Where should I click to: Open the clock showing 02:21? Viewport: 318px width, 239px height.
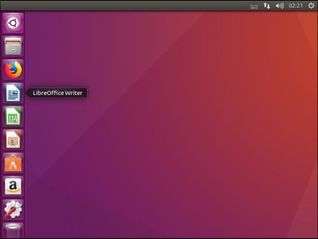tap(296, 6)
